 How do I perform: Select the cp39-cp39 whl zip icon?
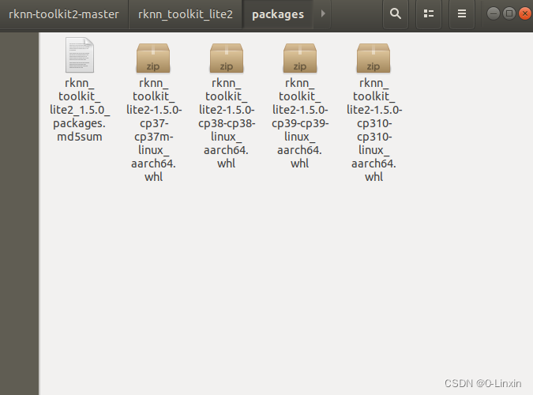point(300,58)
